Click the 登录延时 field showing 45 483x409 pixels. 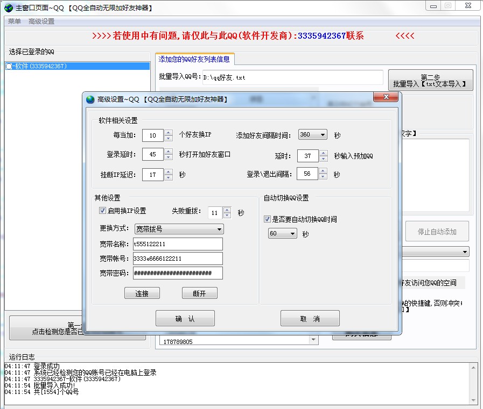pyautogui.click(x=153, y=154)
